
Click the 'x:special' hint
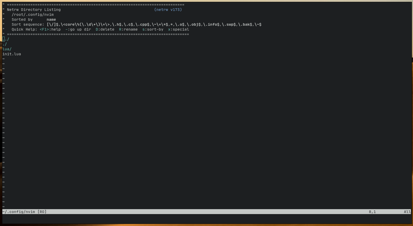click(x=178, y=29)
